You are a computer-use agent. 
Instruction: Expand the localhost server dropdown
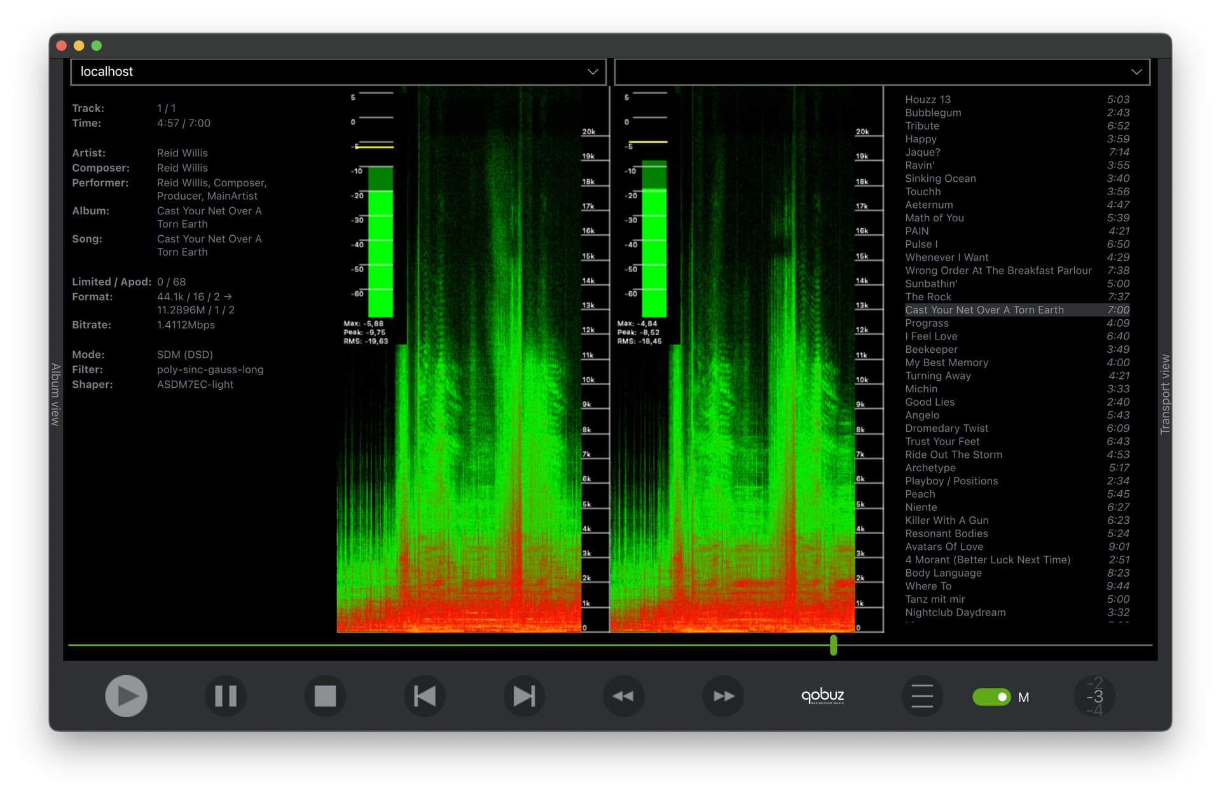[x=338, y=72]
